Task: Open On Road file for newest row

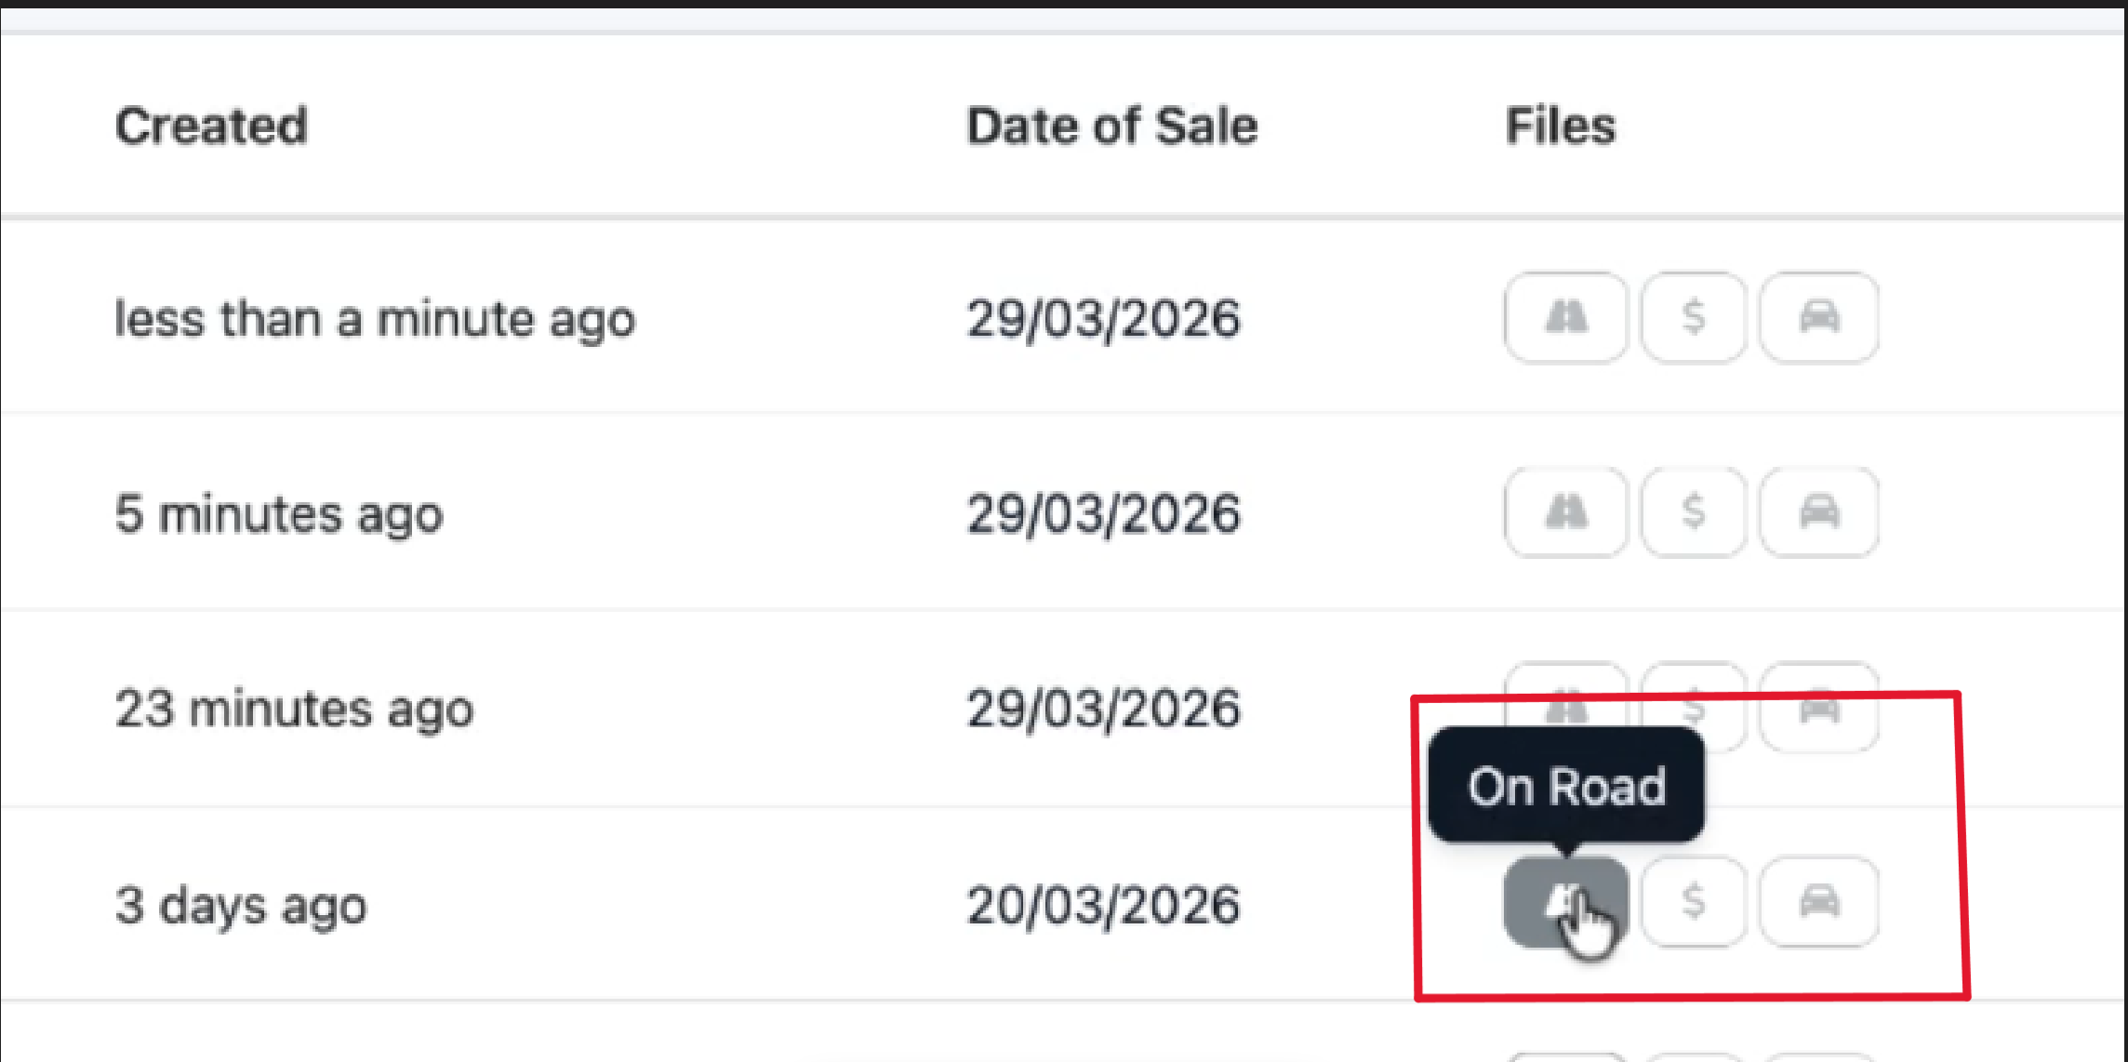Action: pos(1565,317)
